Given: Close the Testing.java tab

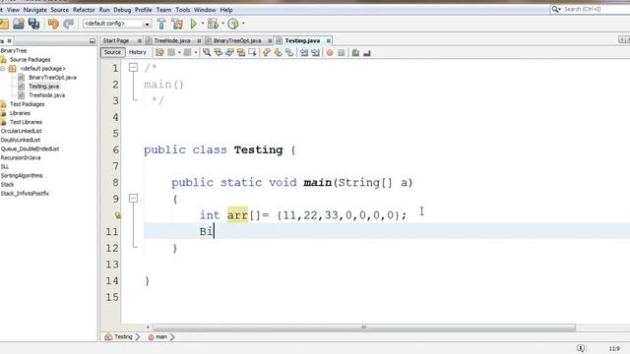Looking at the screenshot, I should pyautogui.click(x=328, y=41).
